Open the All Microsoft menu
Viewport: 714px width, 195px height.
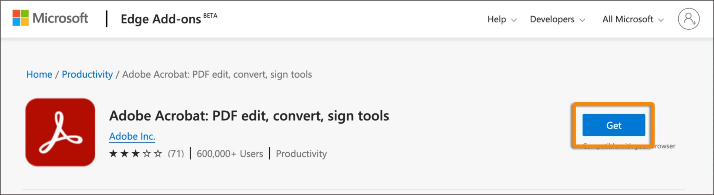(x=627, y=19)
